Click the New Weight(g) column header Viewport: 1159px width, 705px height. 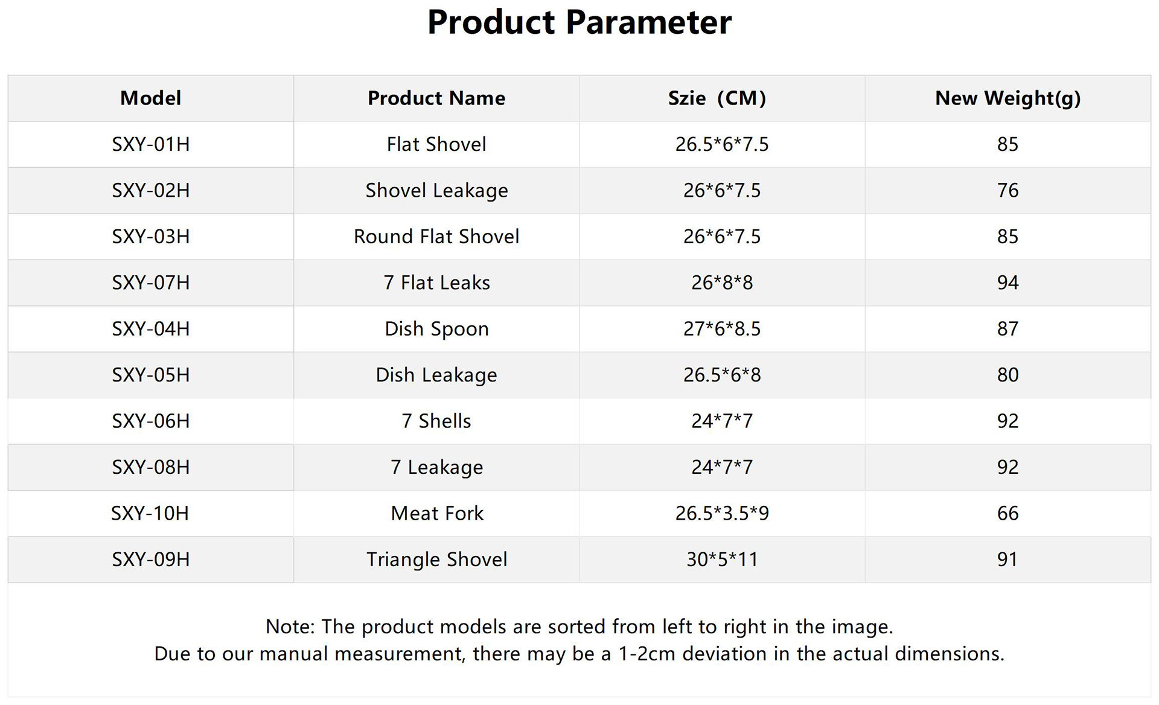pyautogui.click(x=1007, y=98)
